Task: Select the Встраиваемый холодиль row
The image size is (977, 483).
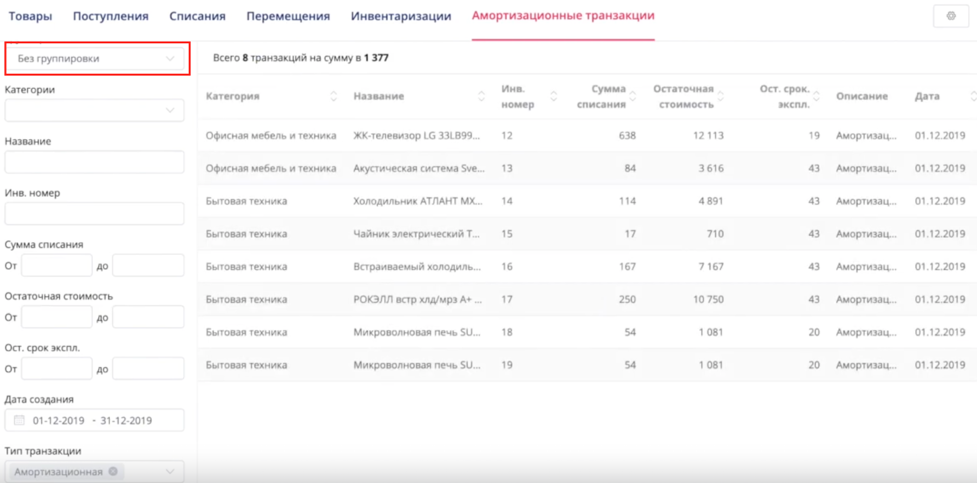Action: click(587, 267)
